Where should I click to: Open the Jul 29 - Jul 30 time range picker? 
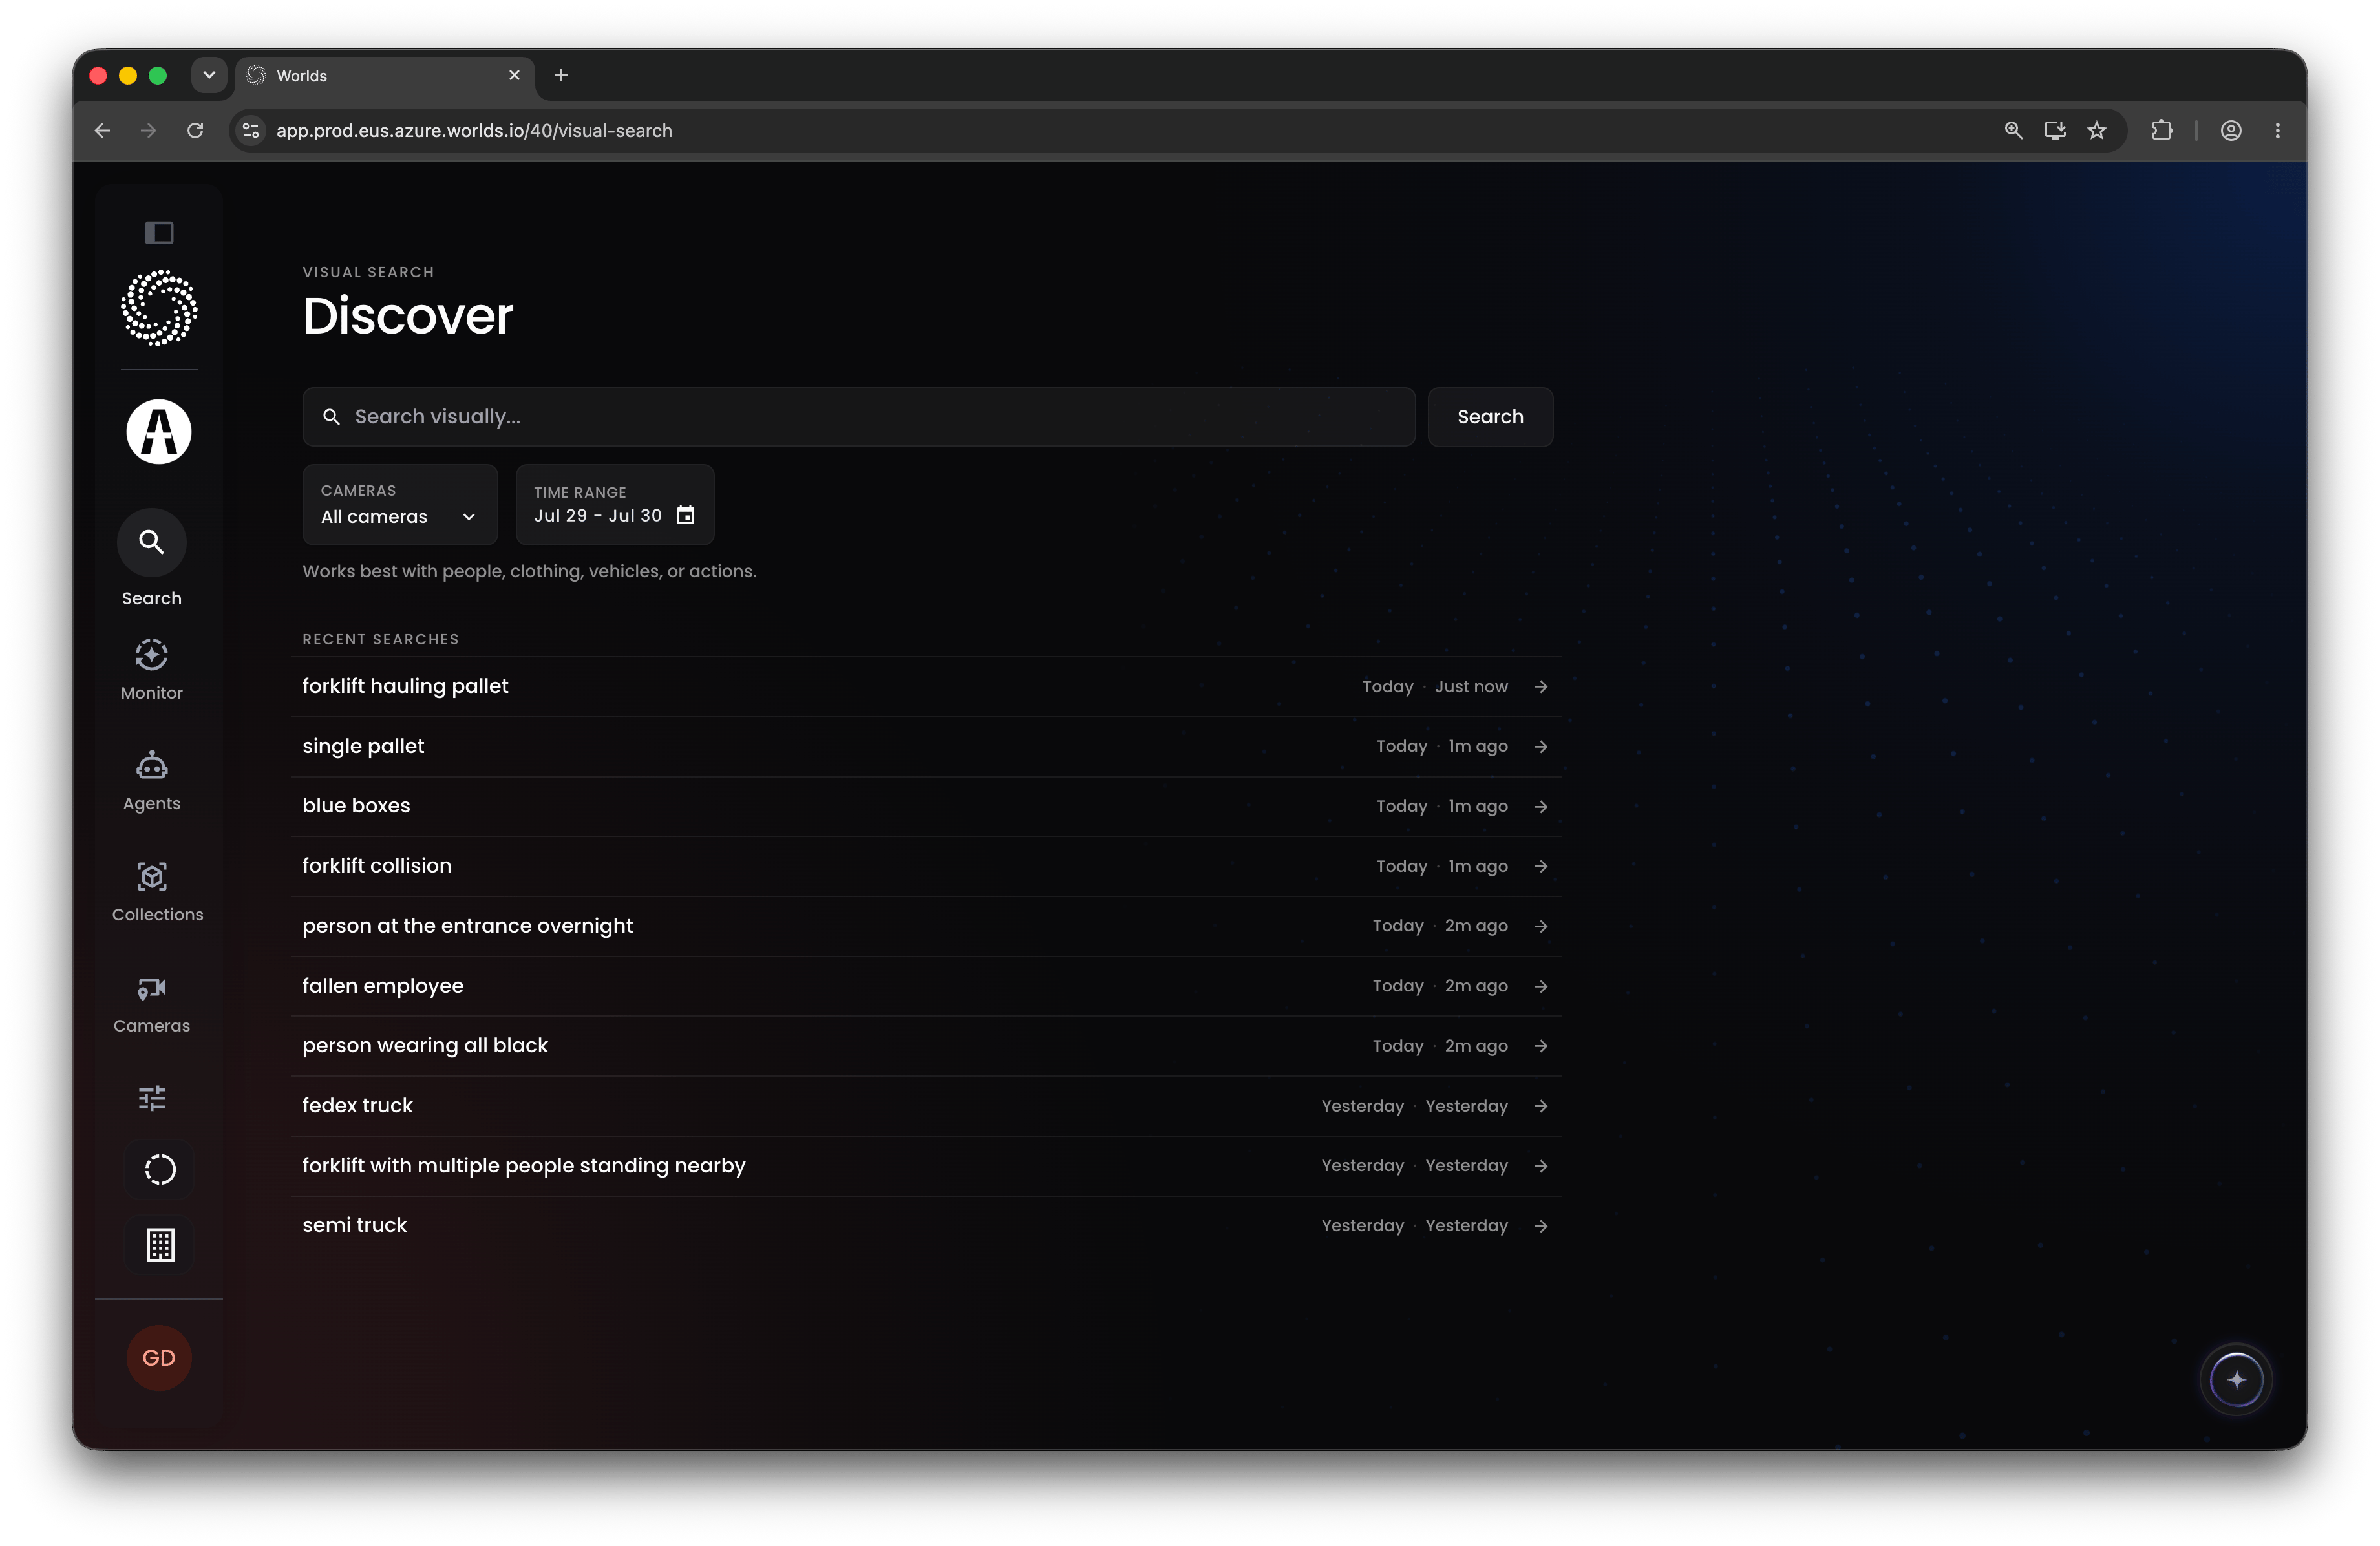[x=615, y=504]
